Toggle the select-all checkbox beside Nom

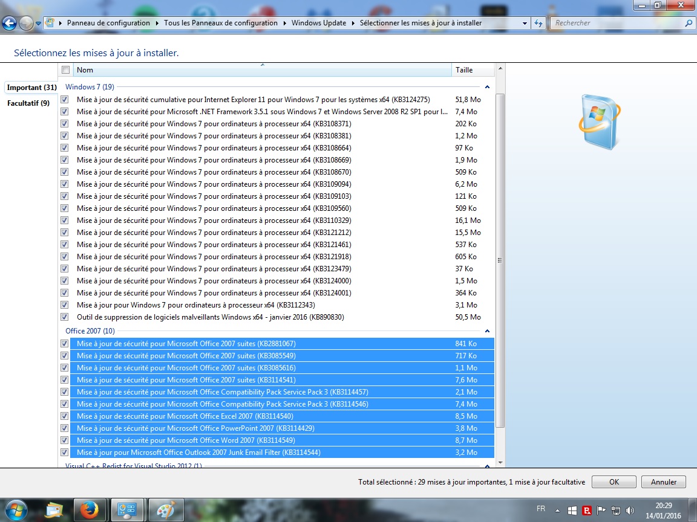66,69
